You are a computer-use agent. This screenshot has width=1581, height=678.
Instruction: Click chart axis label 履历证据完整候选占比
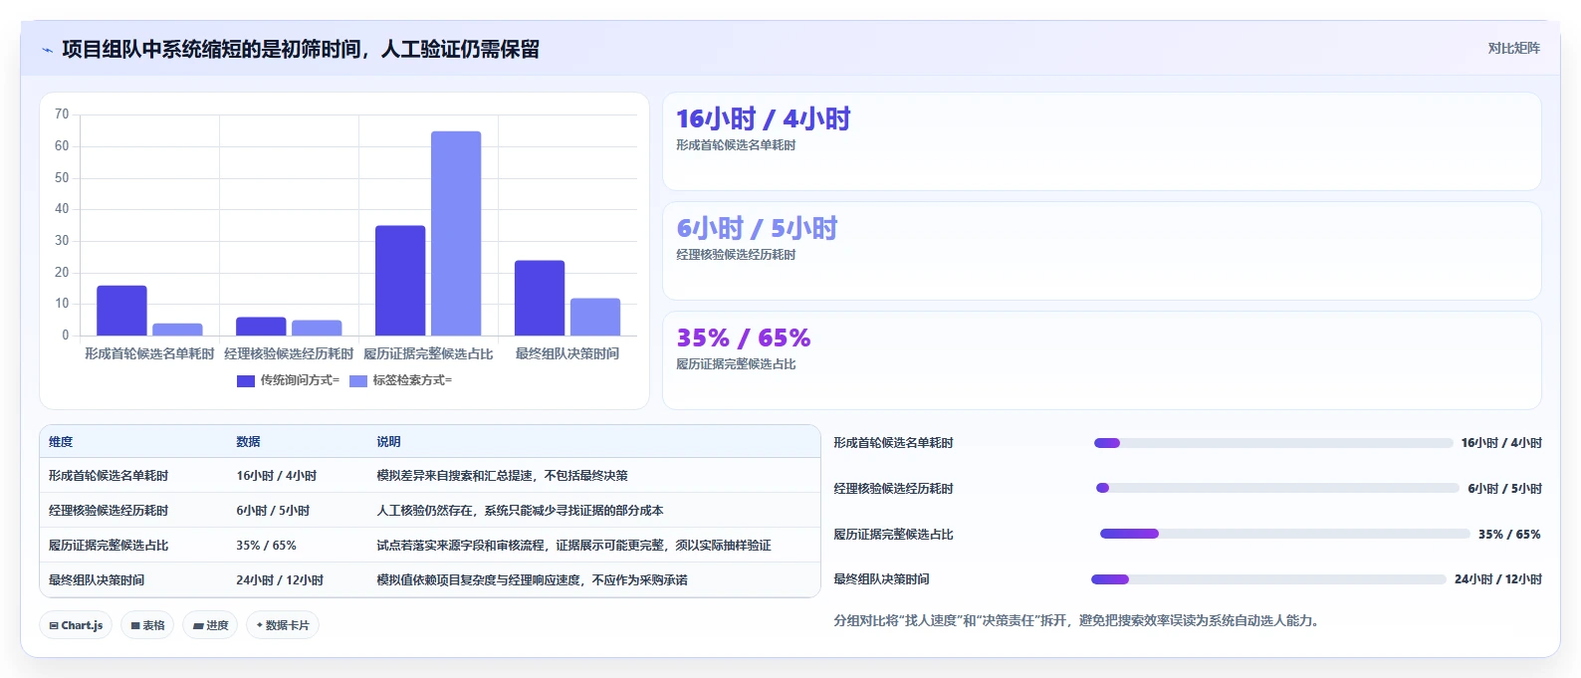[428, 353]
